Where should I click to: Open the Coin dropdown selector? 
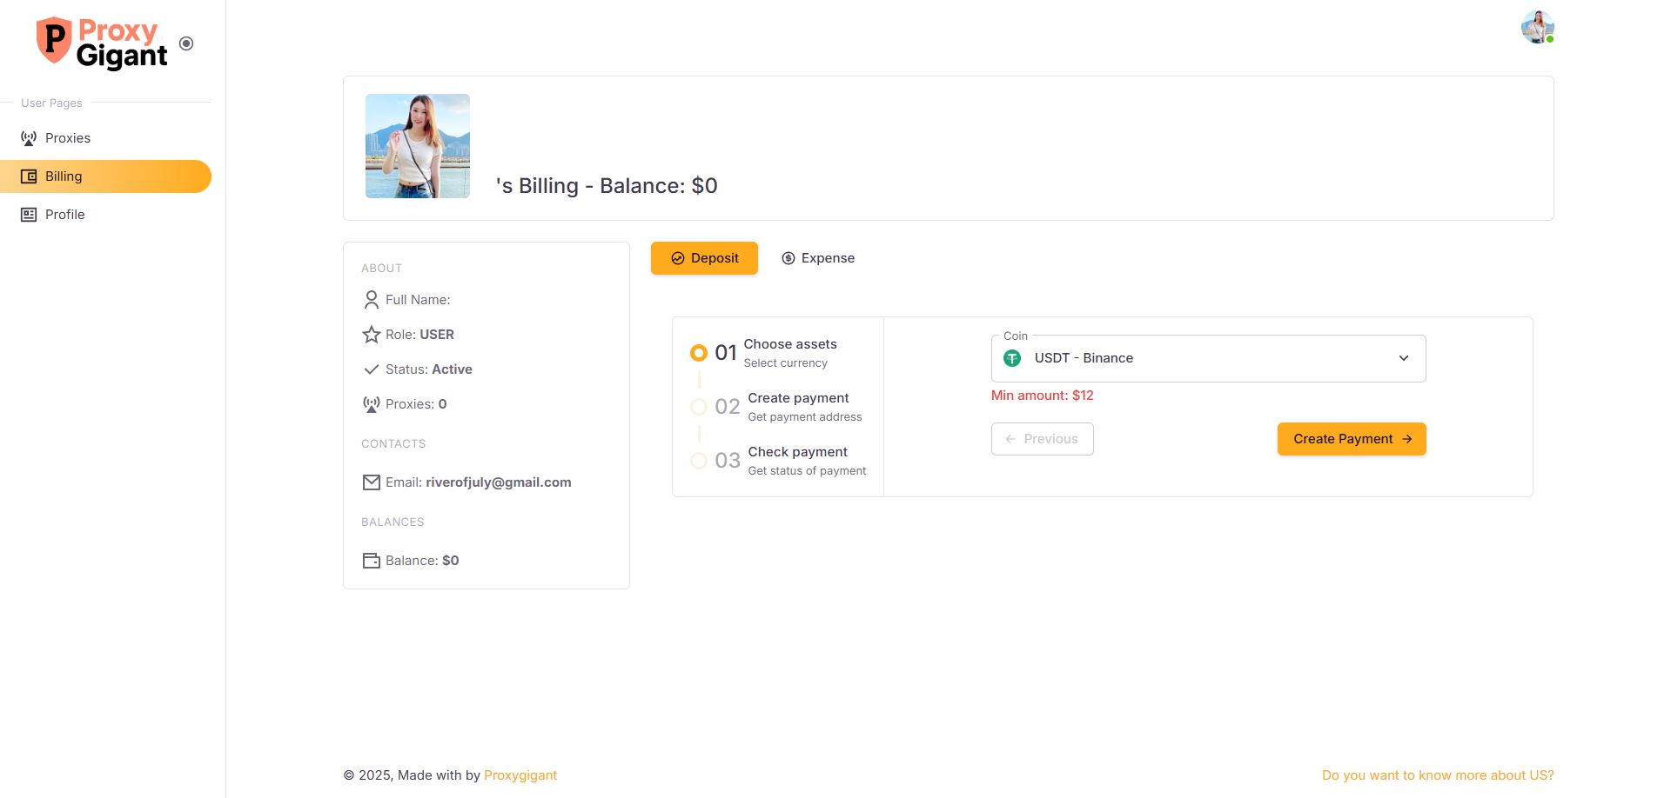click(1207, 358)
